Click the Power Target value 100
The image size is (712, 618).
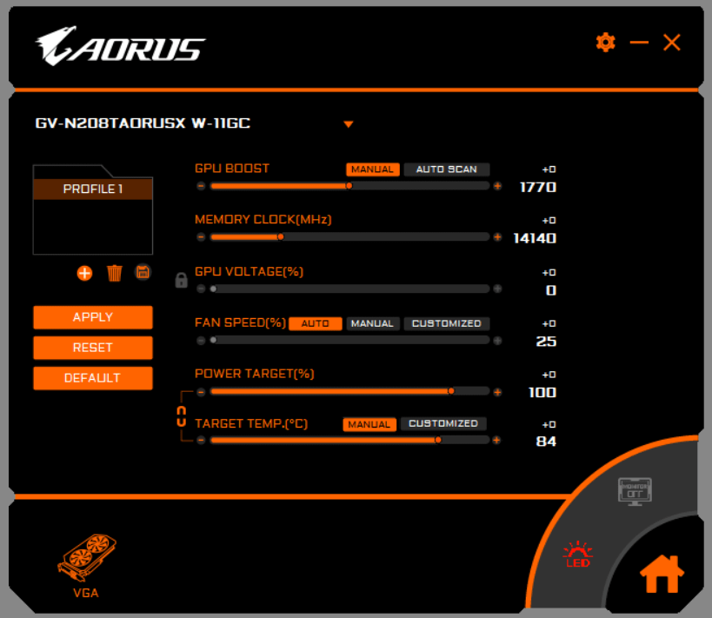(542, 392)
